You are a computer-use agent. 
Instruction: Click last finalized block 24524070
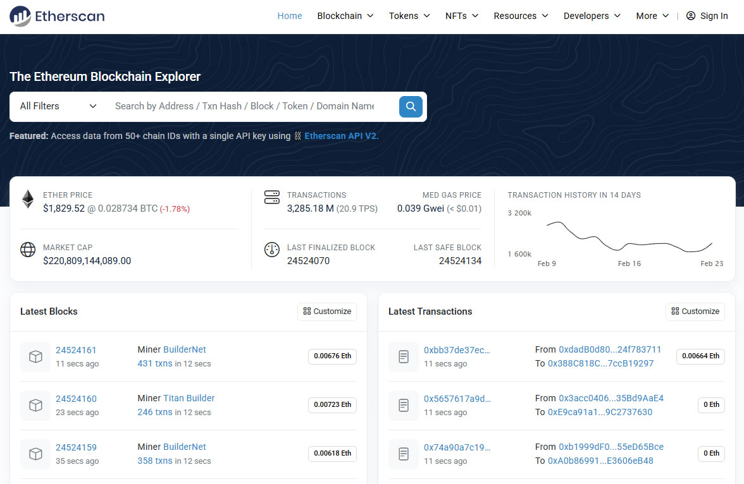pos(308,261)
